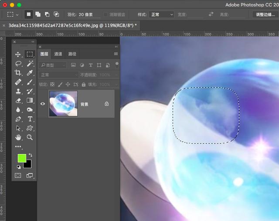279x221 pixels.
Task: Select the Zoom tool
Action: pos(30,137)
